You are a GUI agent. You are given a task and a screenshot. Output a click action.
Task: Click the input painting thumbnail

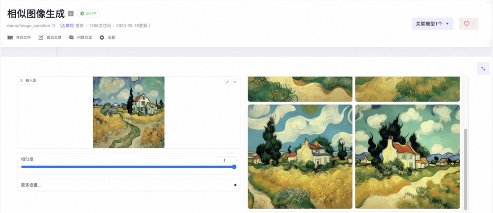[129, 112]
